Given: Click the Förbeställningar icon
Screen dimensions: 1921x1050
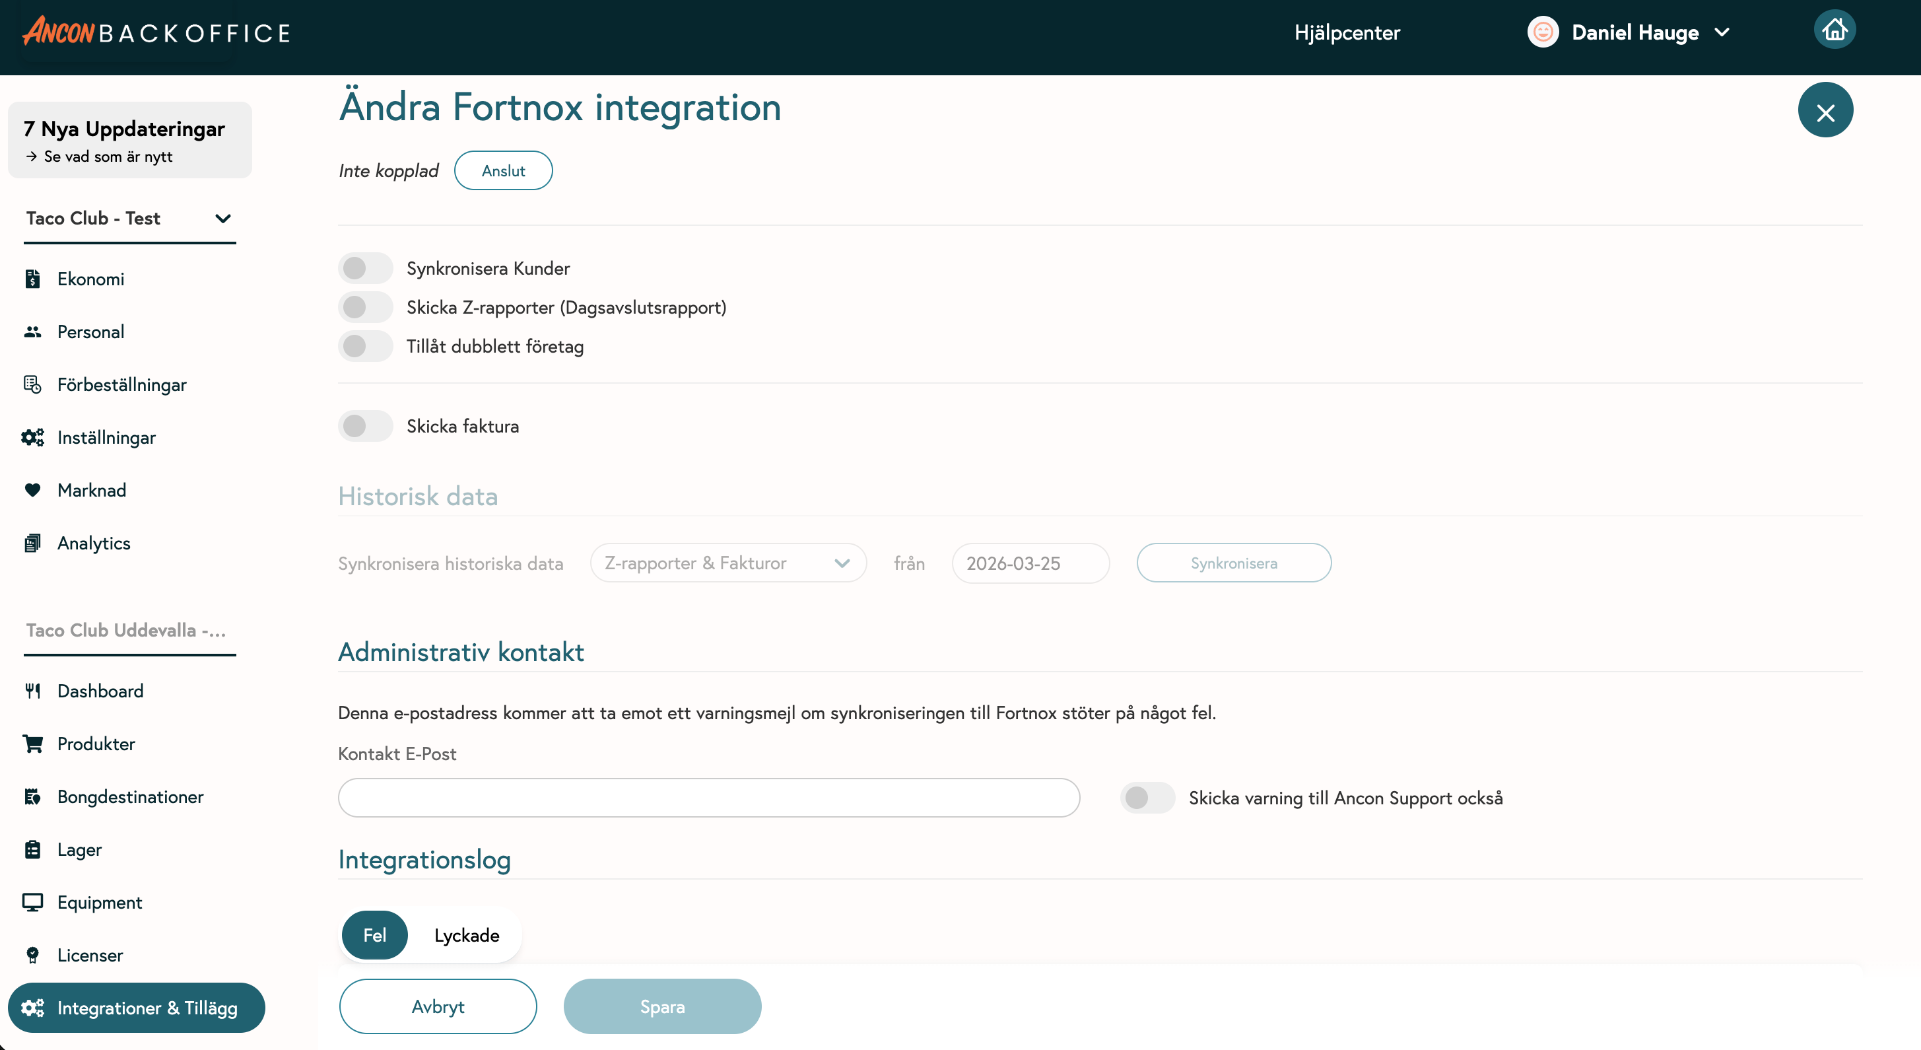Looking at the screenshot, I should [x=32, y=385].
